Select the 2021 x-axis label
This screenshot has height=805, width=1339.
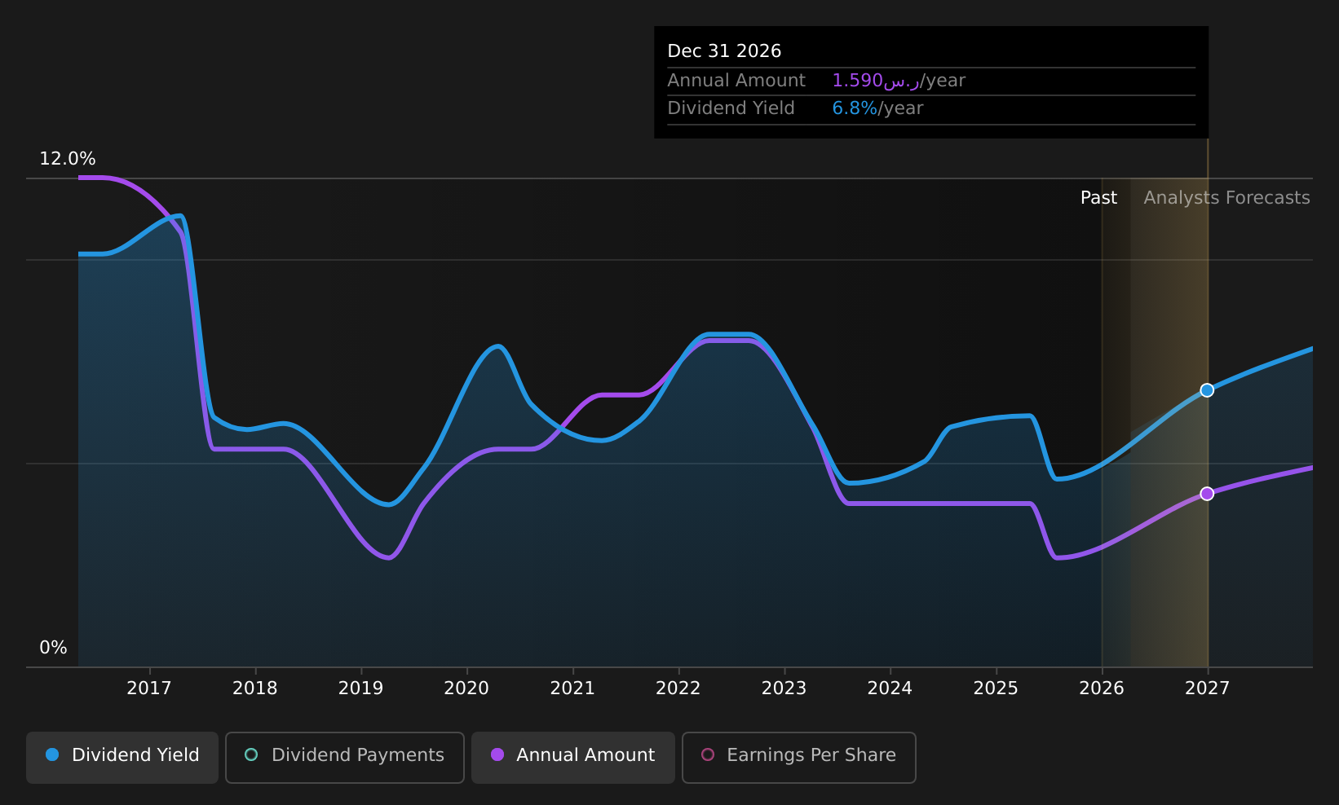point(572,688)
